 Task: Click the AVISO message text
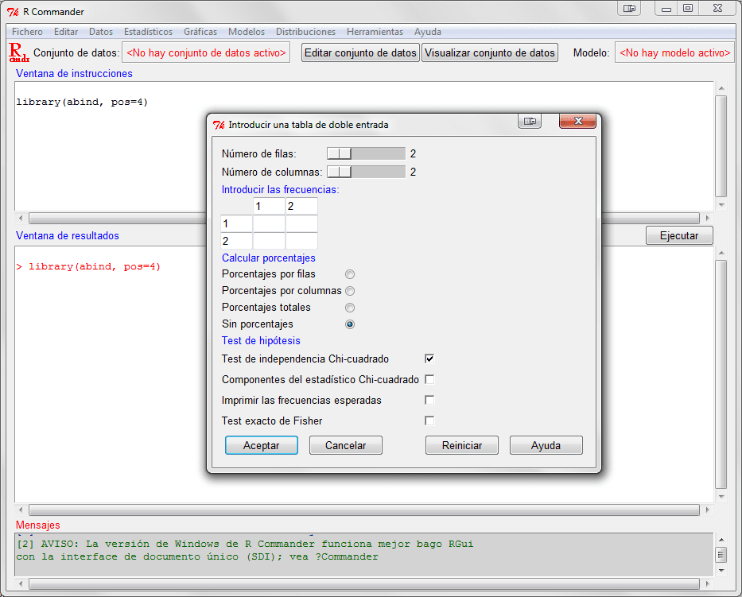[245, 550]
